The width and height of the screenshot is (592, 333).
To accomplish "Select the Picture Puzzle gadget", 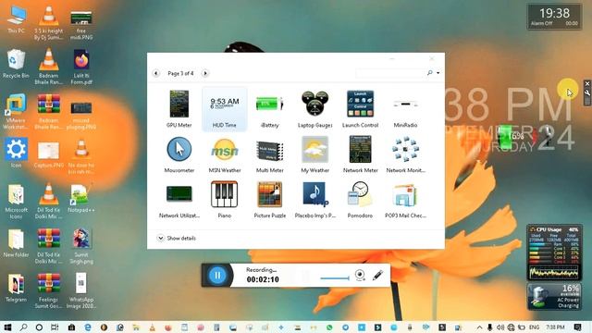I will tap(269, 200).
